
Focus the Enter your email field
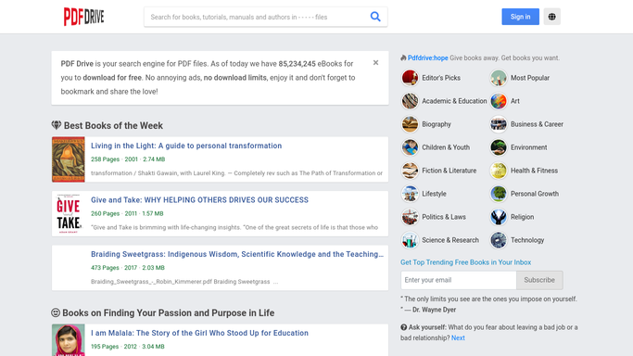point(459,280)
